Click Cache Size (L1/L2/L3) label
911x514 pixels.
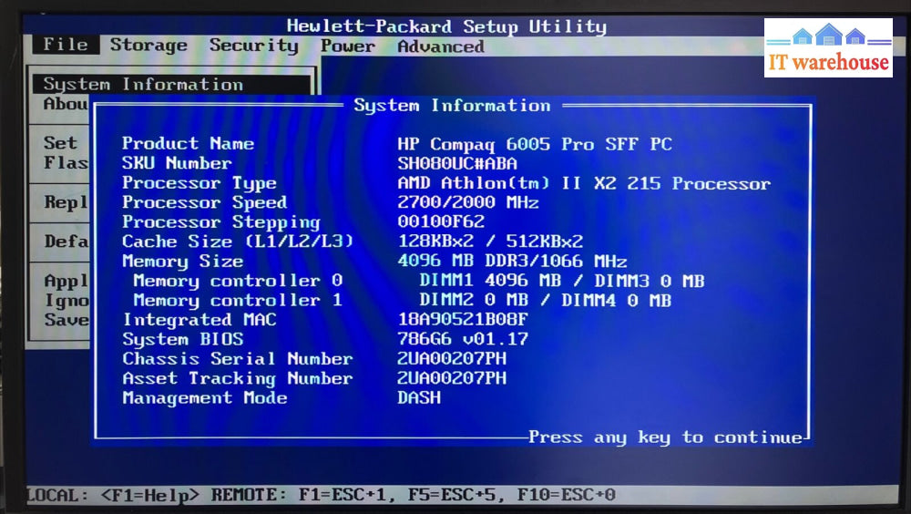pyautogui.click(x=238, y=242)
